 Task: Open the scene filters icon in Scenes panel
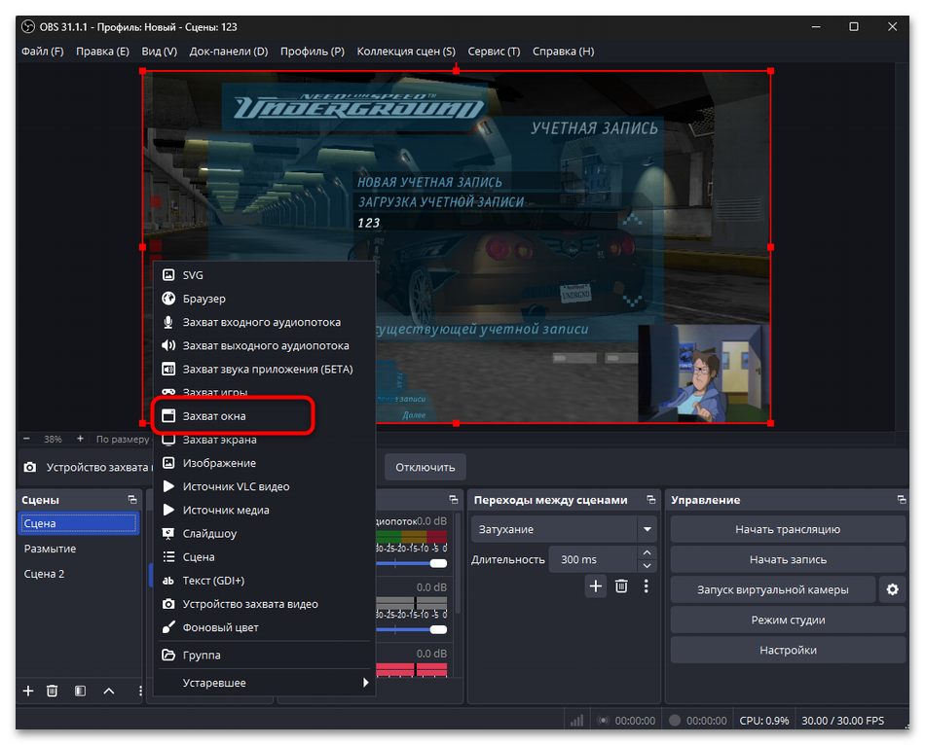click(80, 691)
